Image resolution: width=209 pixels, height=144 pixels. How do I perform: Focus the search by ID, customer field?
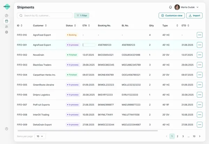pos(45,15)
